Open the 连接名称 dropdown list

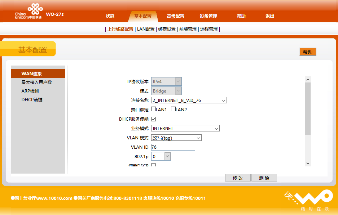(x=189, y=100)
